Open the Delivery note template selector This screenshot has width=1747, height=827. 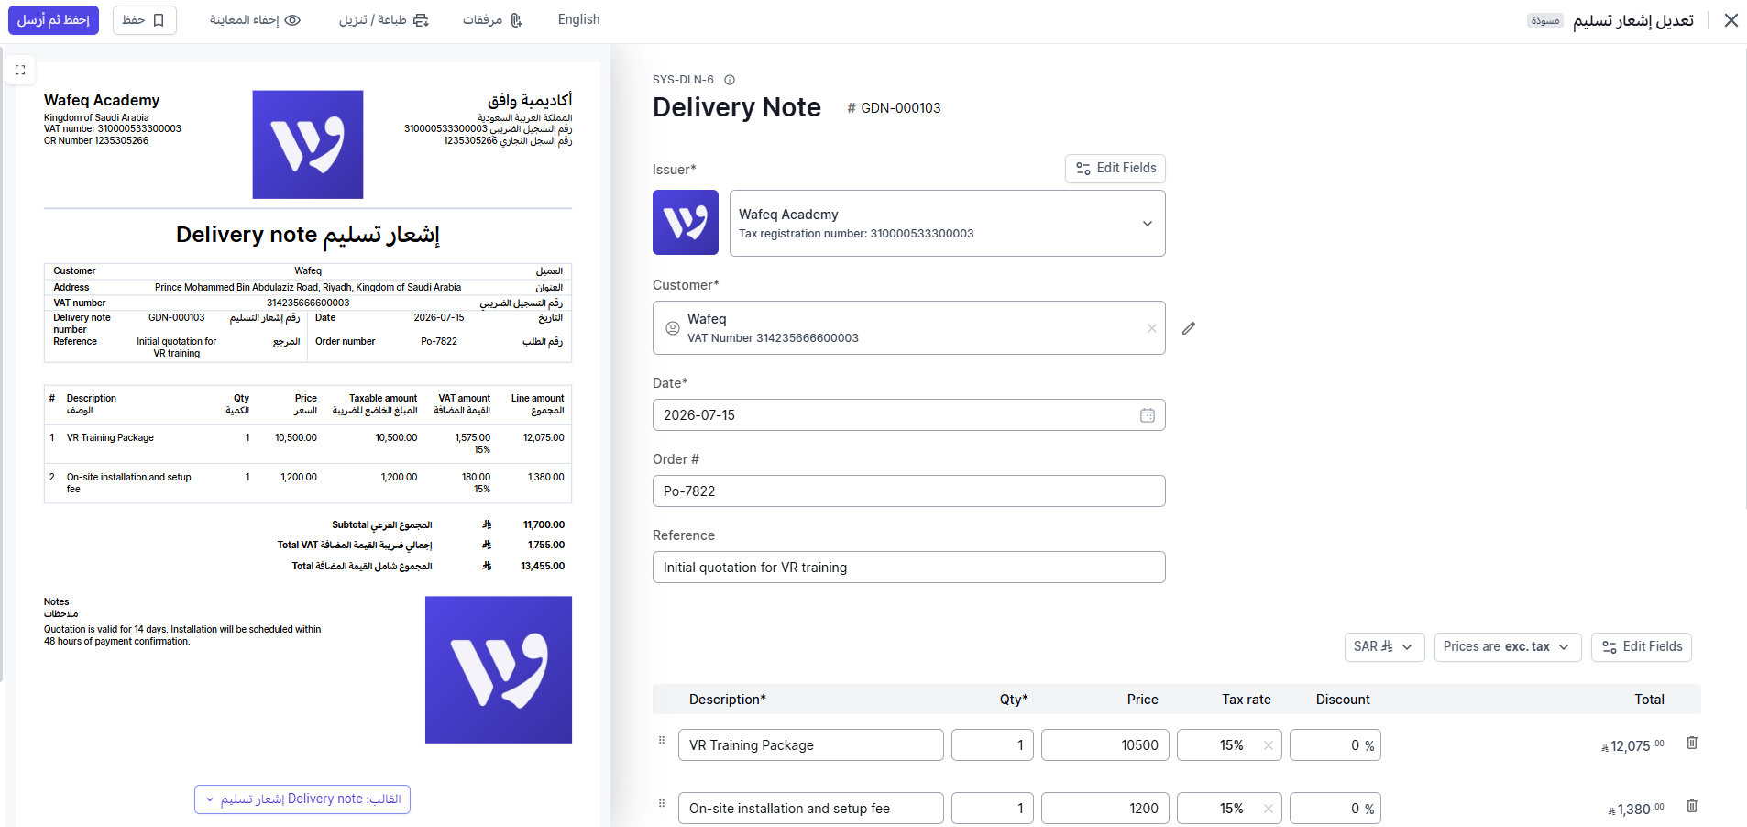(302, 799)
